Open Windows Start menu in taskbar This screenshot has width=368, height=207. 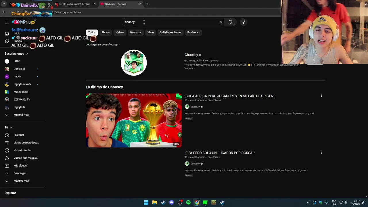pos(146,202)
